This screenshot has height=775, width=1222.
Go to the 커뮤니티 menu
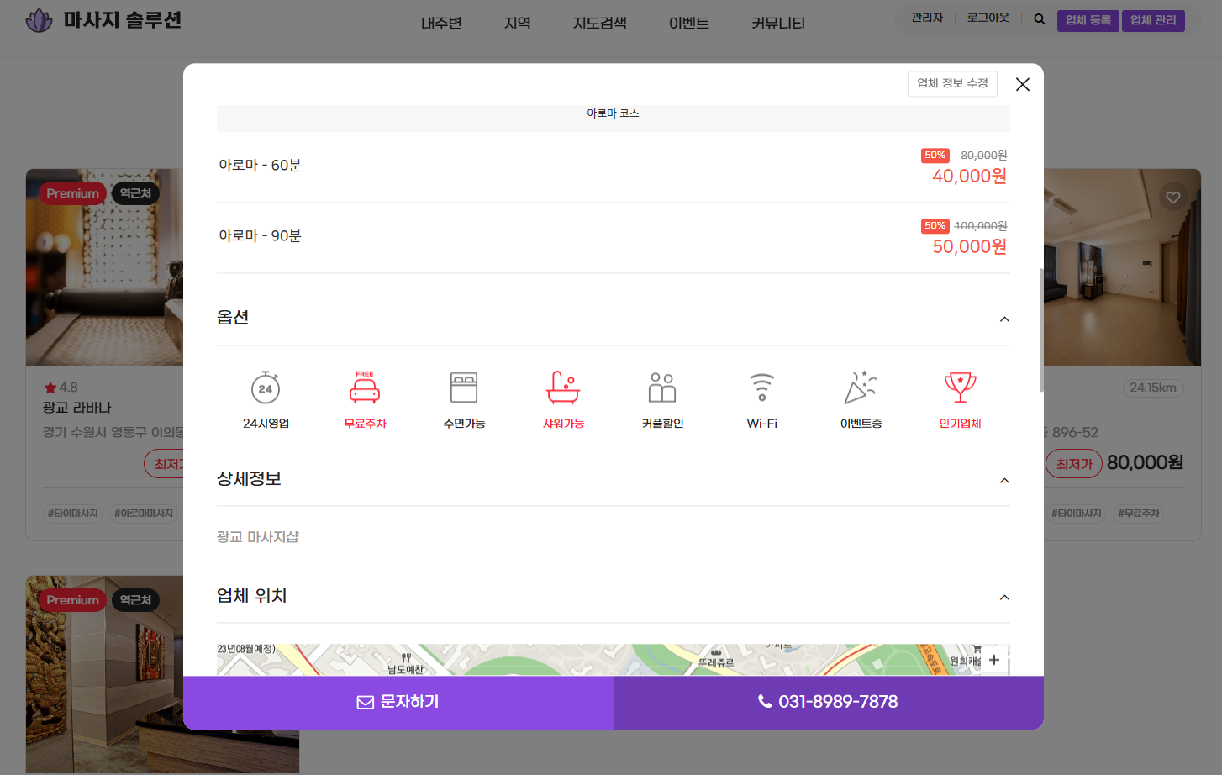(777, 24)
